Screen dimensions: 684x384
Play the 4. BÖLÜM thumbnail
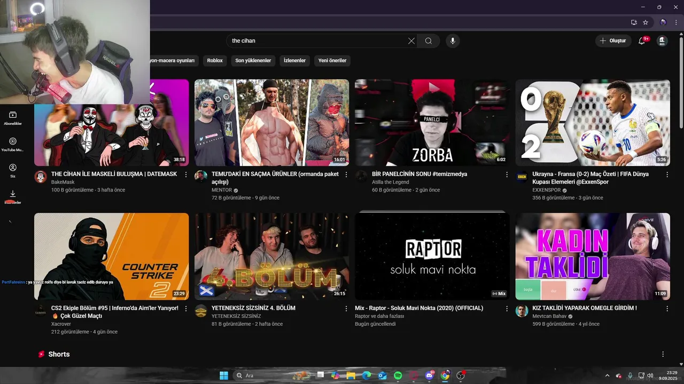(271, 257)
